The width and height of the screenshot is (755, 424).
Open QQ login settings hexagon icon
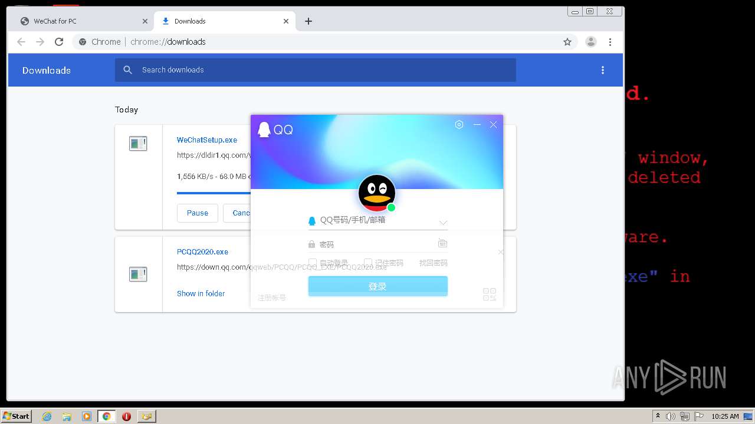(x=459, y=125)
